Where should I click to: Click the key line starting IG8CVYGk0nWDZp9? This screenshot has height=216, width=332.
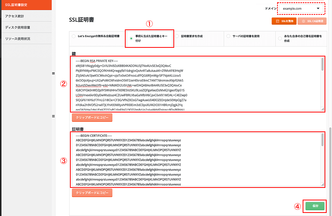click(x=130, y=90)
